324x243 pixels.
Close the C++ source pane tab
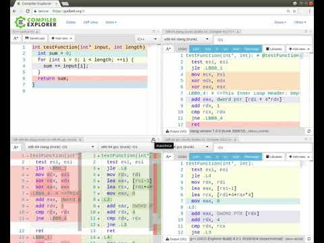click(37, 32)
